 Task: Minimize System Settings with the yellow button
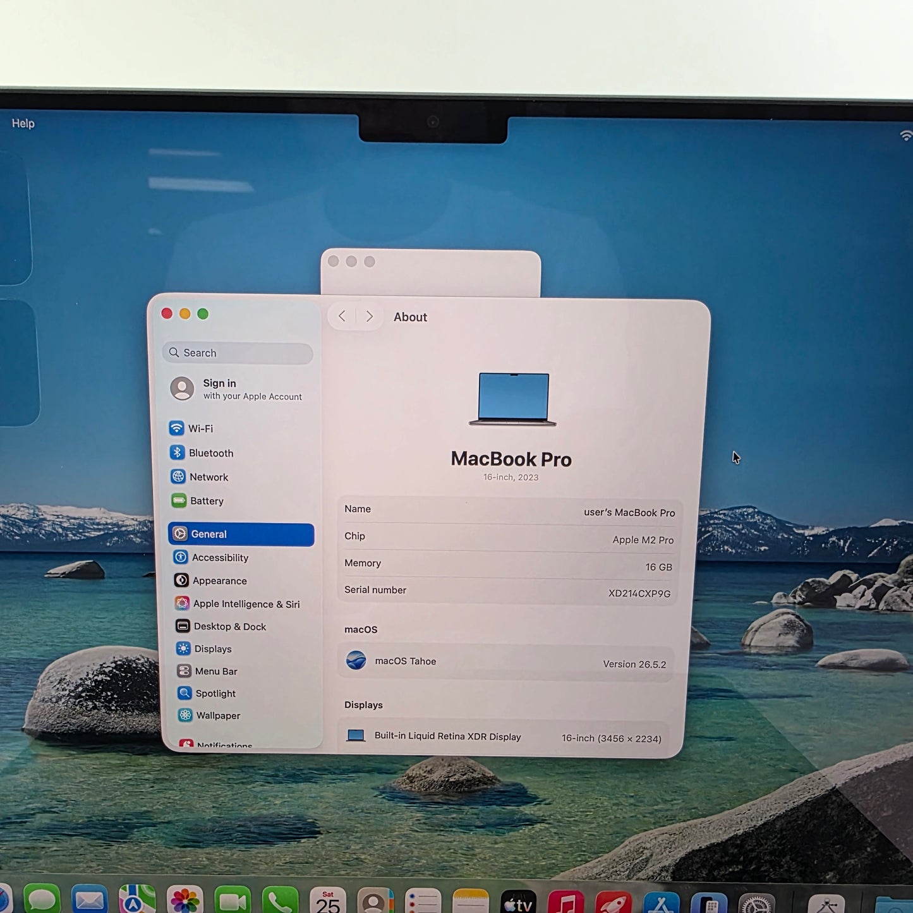pyautogui.click(x=185, y=314)
